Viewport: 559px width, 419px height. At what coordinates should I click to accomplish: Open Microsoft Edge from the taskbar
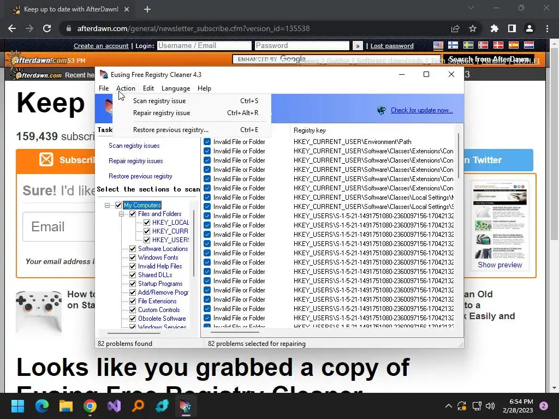tap(41, 406)
